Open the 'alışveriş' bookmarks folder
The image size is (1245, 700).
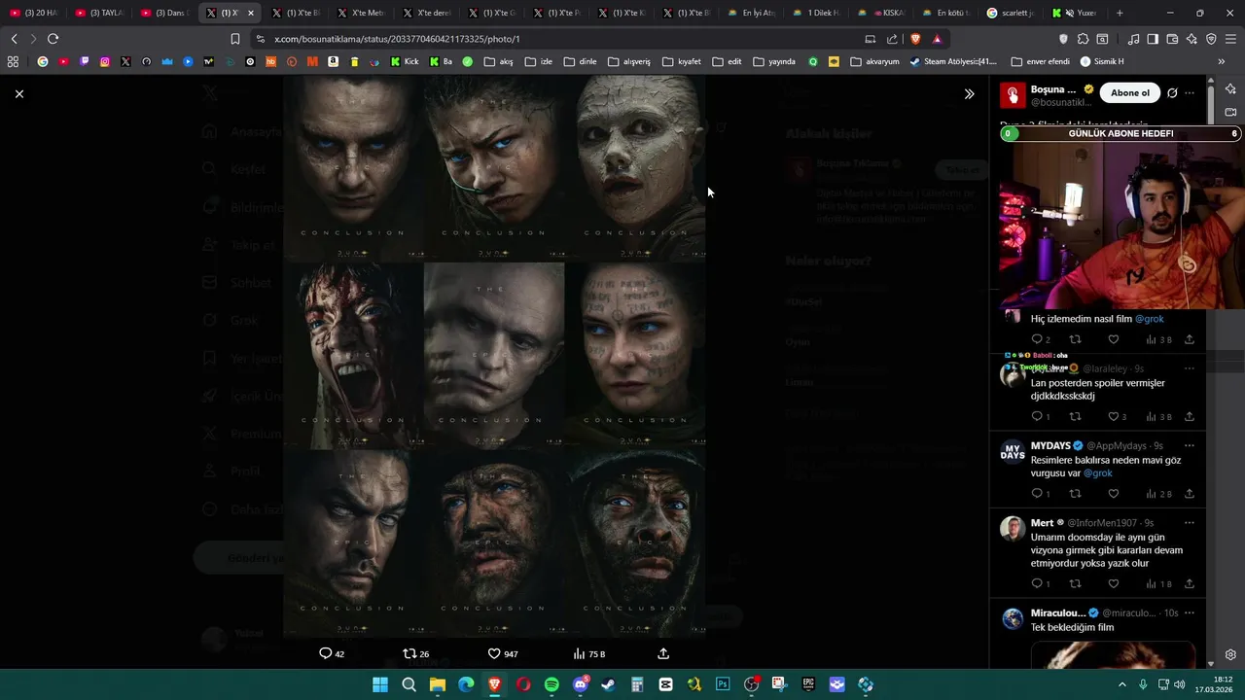click(x=629, y=61)
